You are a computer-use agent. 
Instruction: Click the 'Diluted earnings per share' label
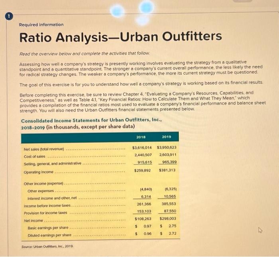point(49,235)
